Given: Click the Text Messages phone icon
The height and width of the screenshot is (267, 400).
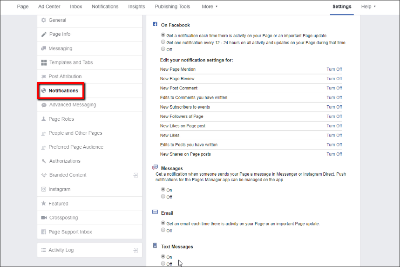Looking at the screenshot, I should (x=155, y=245).
